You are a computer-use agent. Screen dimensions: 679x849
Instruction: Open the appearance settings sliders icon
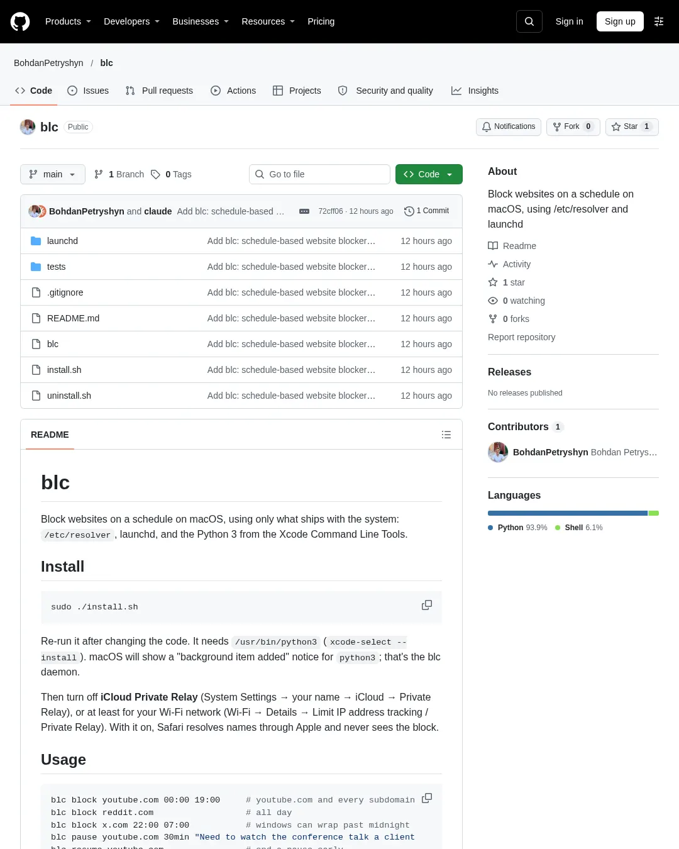coord(659,21)
